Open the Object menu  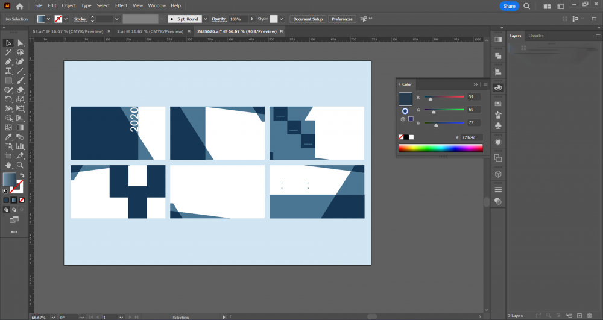tap(69, 6)
